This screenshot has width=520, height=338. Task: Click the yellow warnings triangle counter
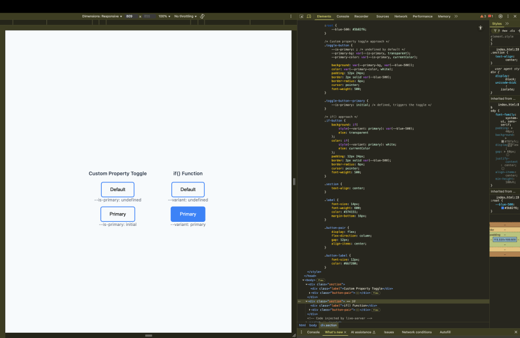coord(482,16)
